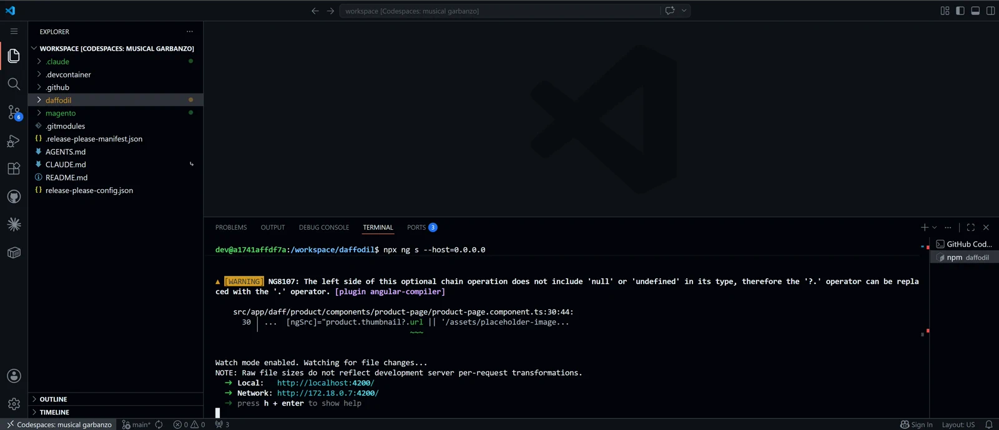Screen dimensions: 999x430
Task: Expand the .github folder
Action: (x=116, y=87)
